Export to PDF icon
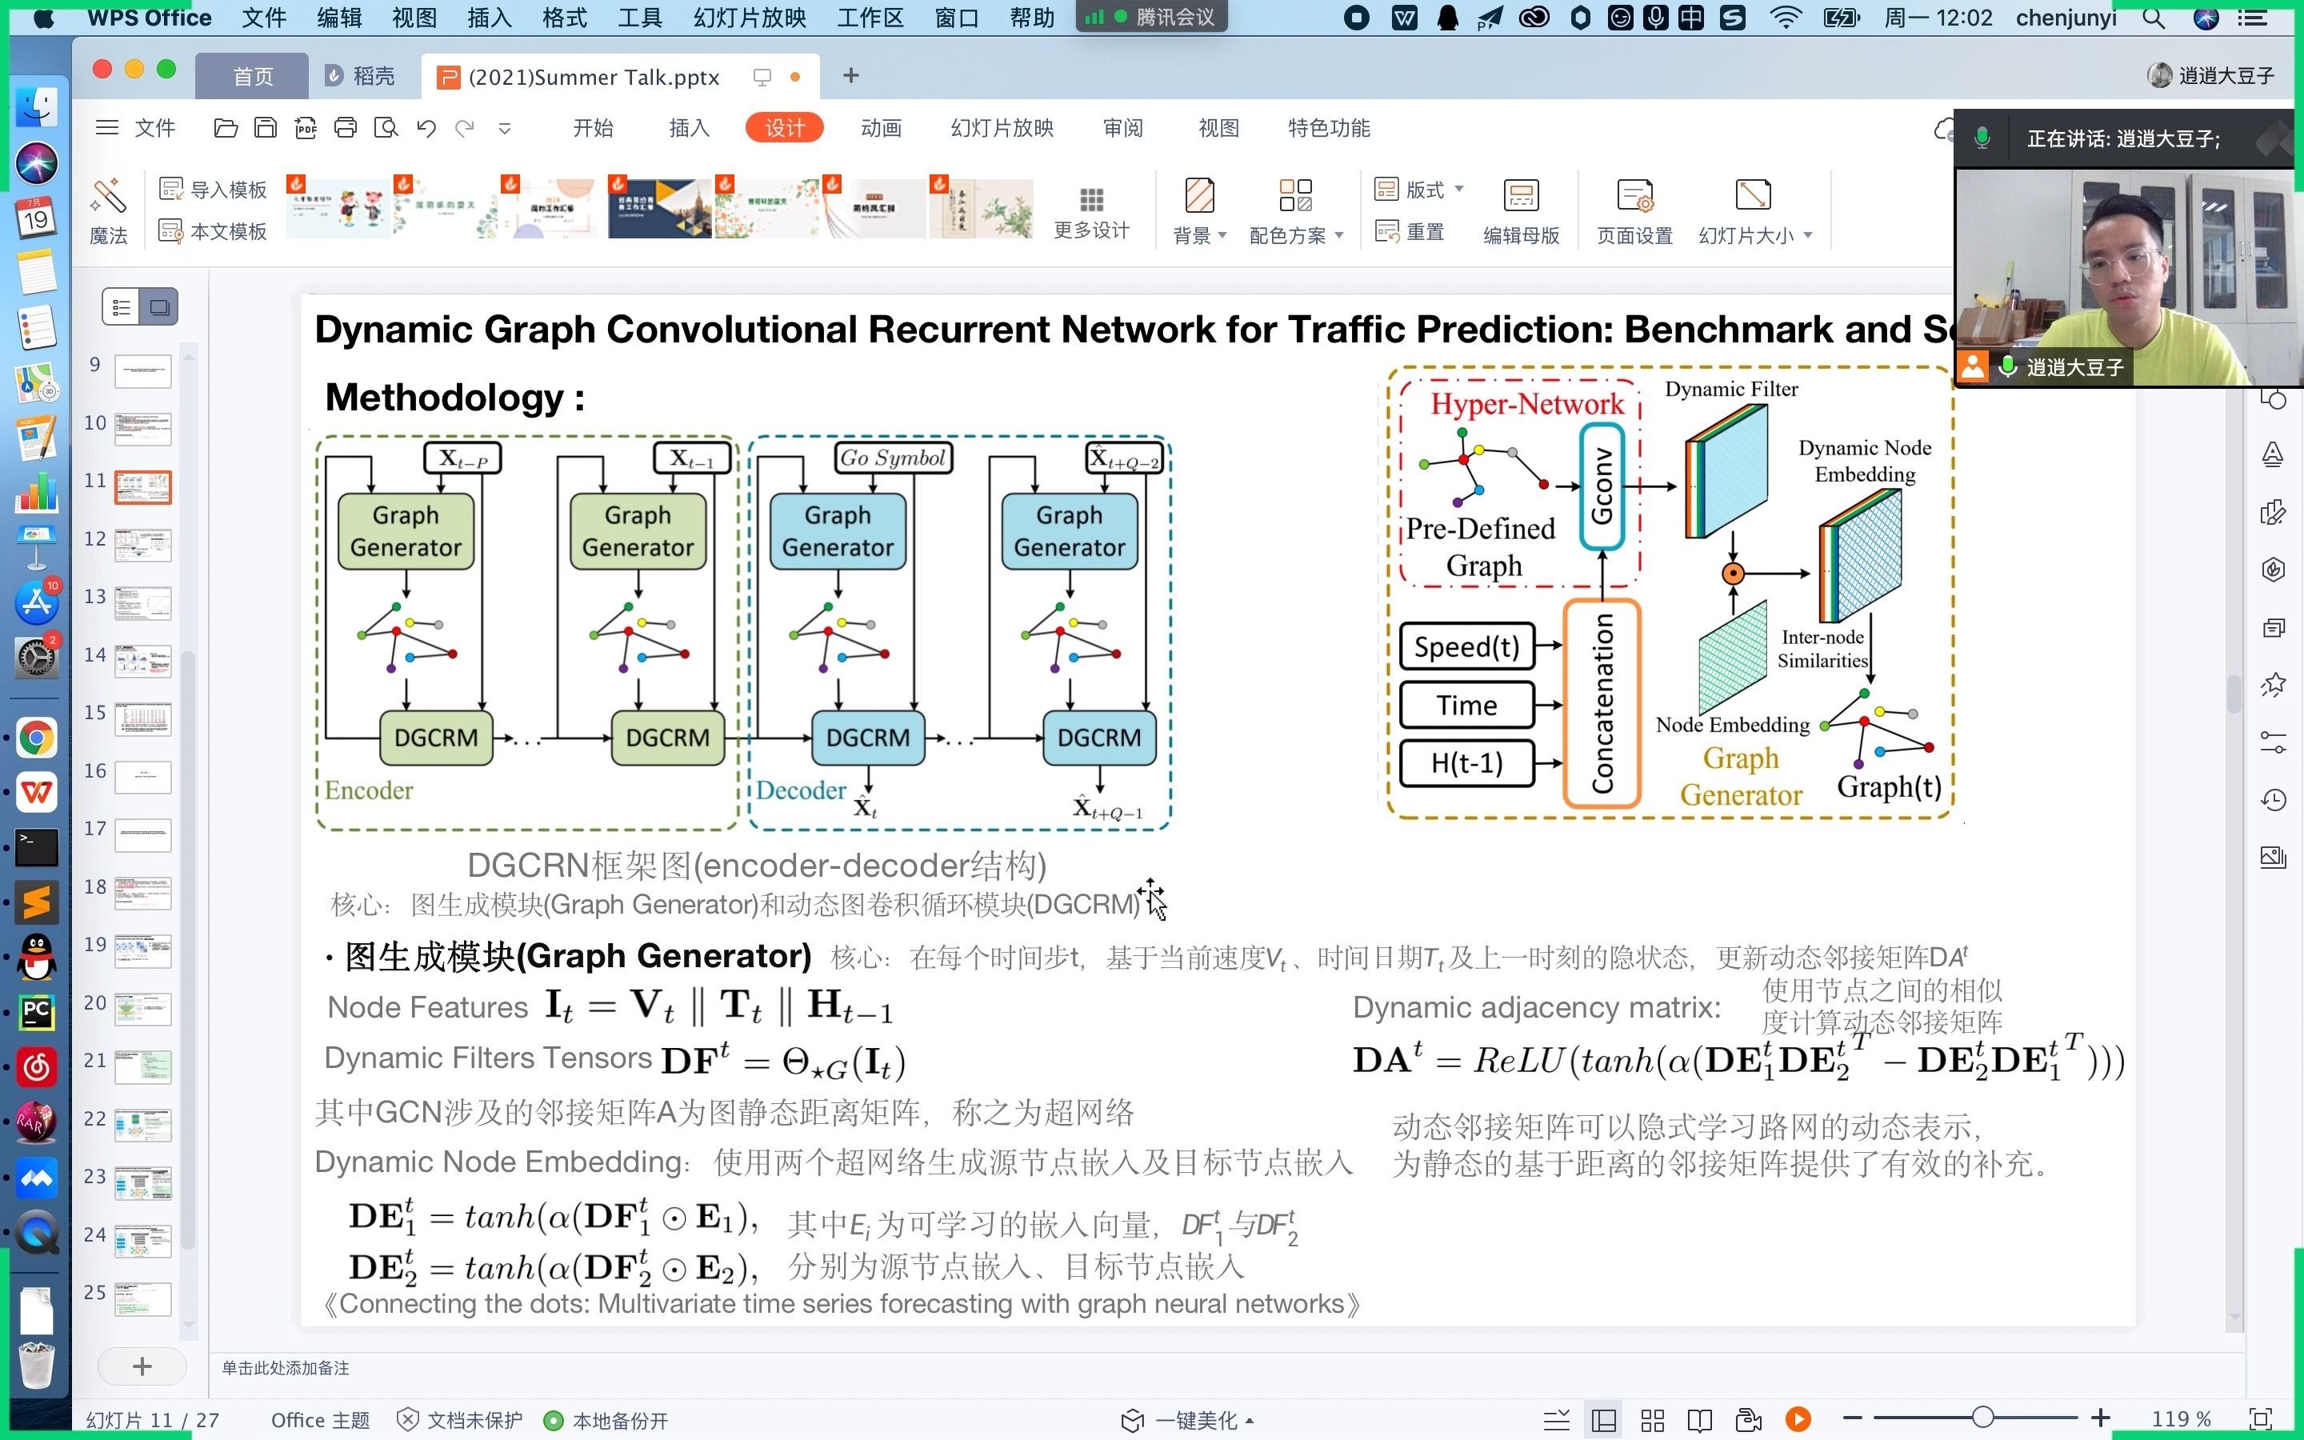2304x1440 pixels. coord(306,128)
